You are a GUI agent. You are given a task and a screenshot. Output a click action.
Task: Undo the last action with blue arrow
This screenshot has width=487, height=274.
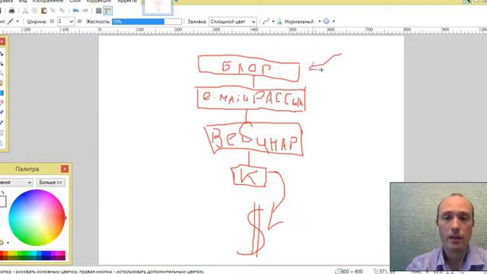coord(75,11)
